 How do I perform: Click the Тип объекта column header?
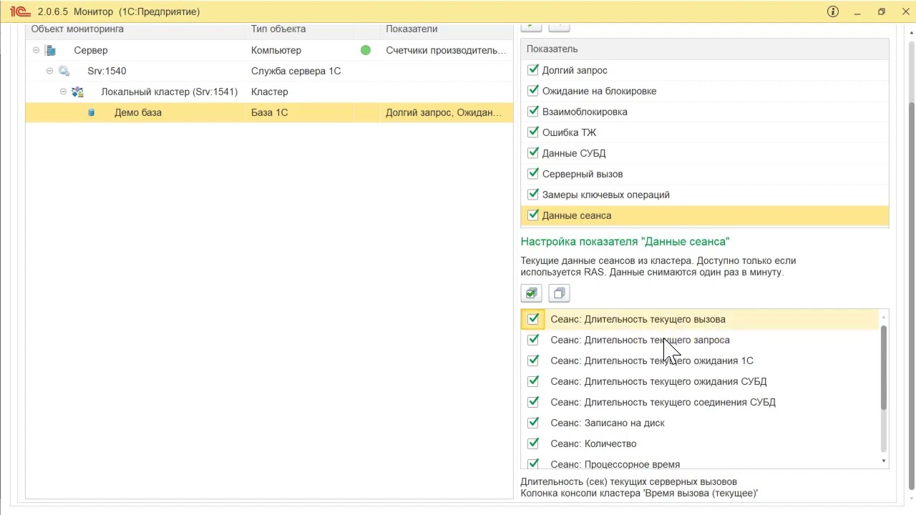coord(299,29)
